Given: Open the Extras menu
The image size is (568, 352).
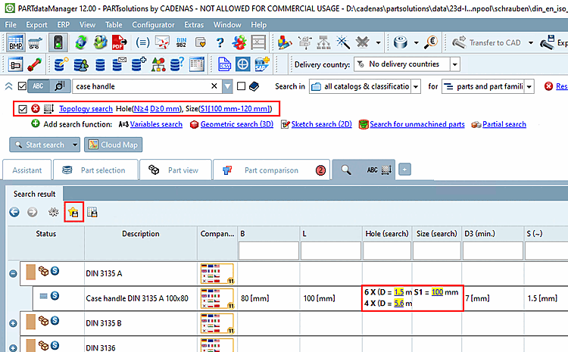Looking at the screenshot, I should [194, 25].
